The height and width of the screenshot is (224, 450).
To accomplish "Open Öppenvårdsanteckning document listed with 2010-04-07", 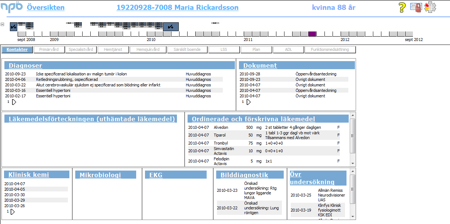I will [x=294, y=90].
